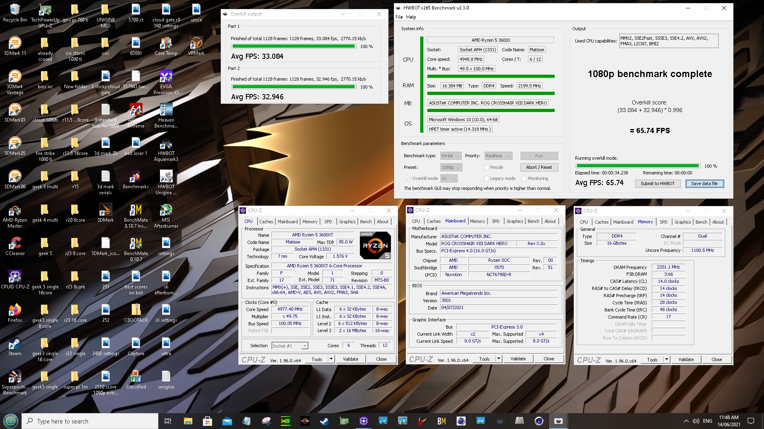Click the Abort / Reset button
Viewport: 764px width, 429px height.
pyautogui.click(x=539, y=167)
